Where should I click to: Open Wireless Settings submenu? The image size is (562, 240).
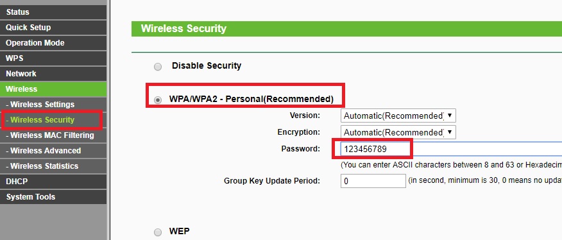[53, 105]
